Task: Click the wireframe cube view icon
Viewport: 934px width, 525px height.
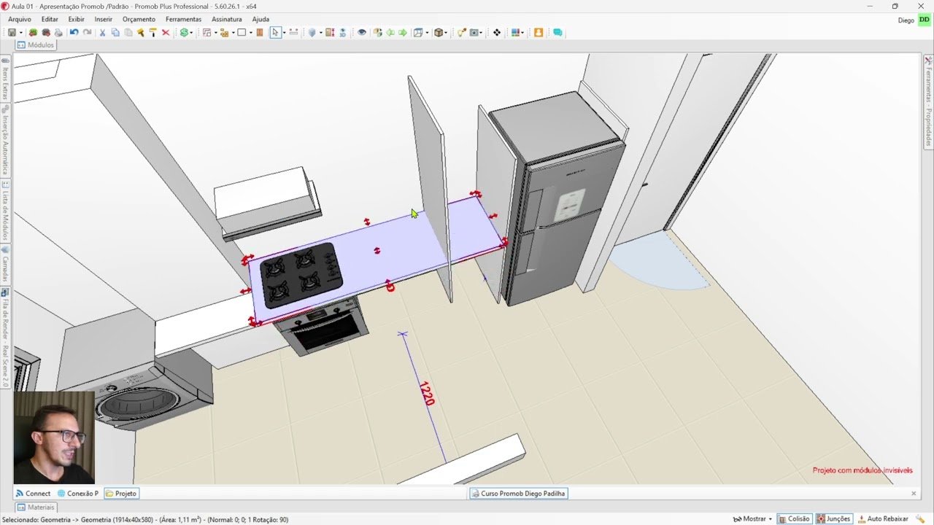Action: [417, 32]
